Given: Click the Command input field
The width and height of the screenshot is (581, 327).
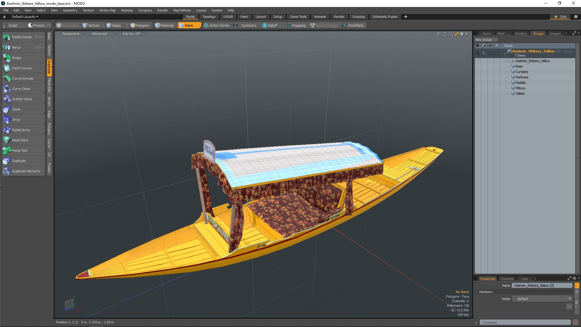Looking at the screenshot, I should coord(525,322).
